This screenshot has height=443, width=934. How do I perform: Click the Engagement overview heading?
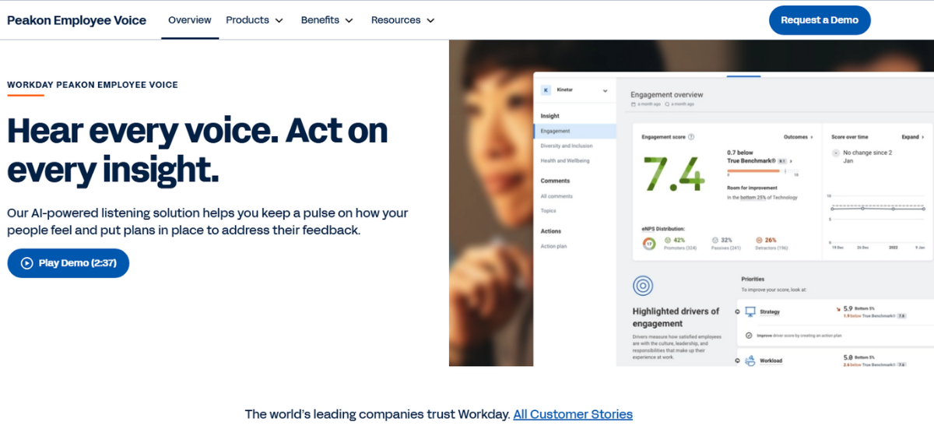click(x=667, y=94)
